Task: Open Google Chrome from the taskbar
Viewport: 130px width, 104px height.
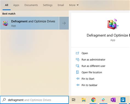Action: pos(94,100)
